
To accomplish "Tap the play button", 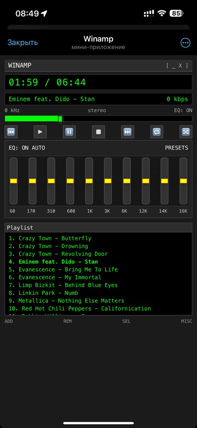I will (40, 132).
